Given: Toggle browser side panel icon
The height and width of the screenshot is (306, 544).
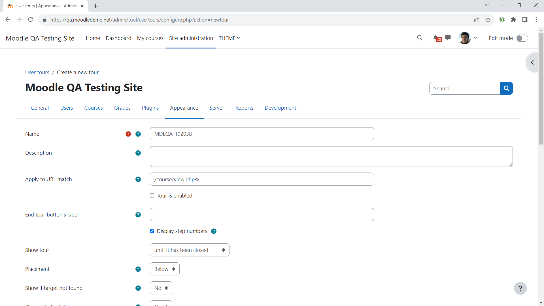Looking at the screenshot, I should coord(525,20).
